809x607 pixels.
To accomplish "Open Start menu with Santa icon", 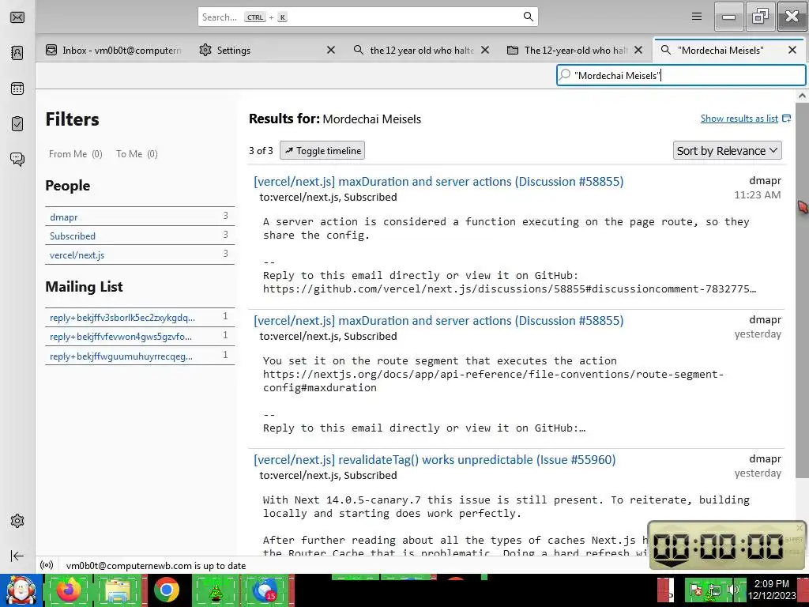I will (x=21, y=591).
